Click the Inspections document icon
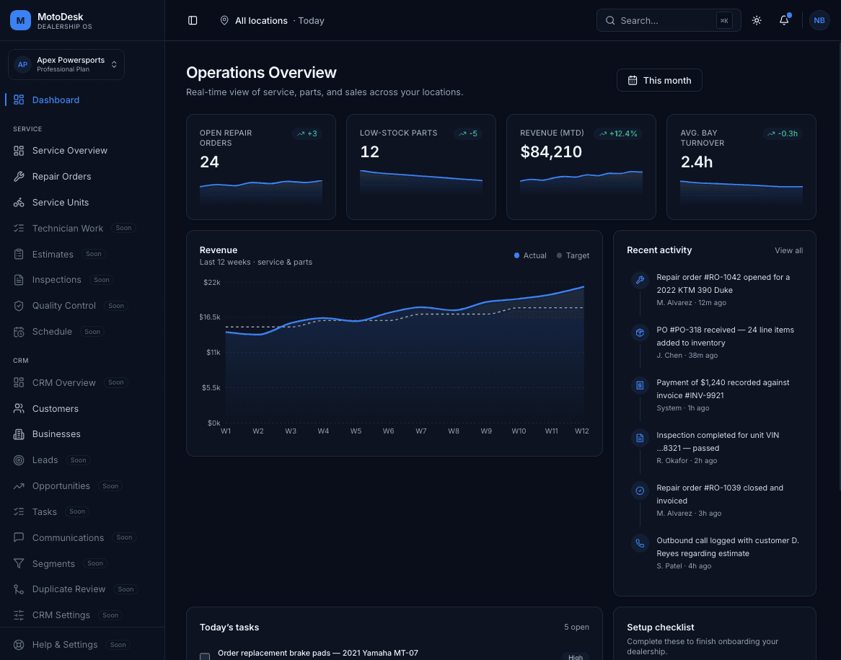 pyautogui.click(x=19, y=280)
